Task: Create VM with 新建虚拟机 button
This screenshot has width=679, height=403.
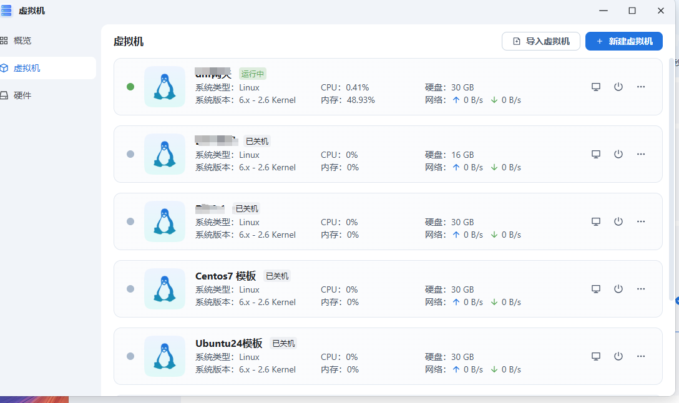Action: click(624, 41)
